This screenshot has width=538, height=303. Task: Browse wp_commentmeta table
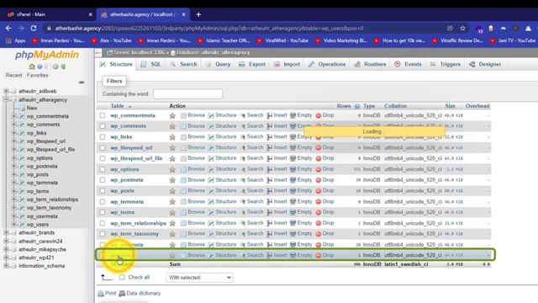pyautogui.click(x=193, y=115)
